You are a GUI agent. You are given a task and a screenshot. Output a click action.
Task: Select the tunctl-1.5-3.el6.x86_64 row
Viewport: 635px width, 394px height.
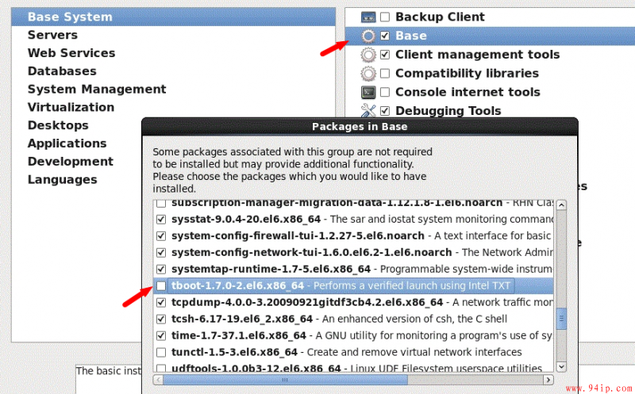(x=353, y=352)
